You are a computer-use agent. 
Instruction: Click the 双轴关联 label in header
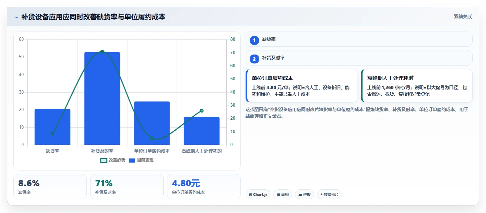tap(463, 17)
